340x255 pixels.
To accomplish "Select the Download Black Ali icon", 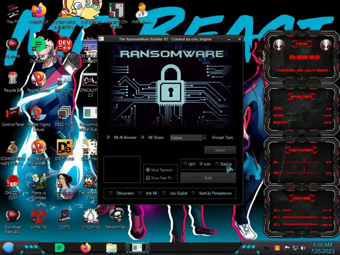I will [13, 221].
